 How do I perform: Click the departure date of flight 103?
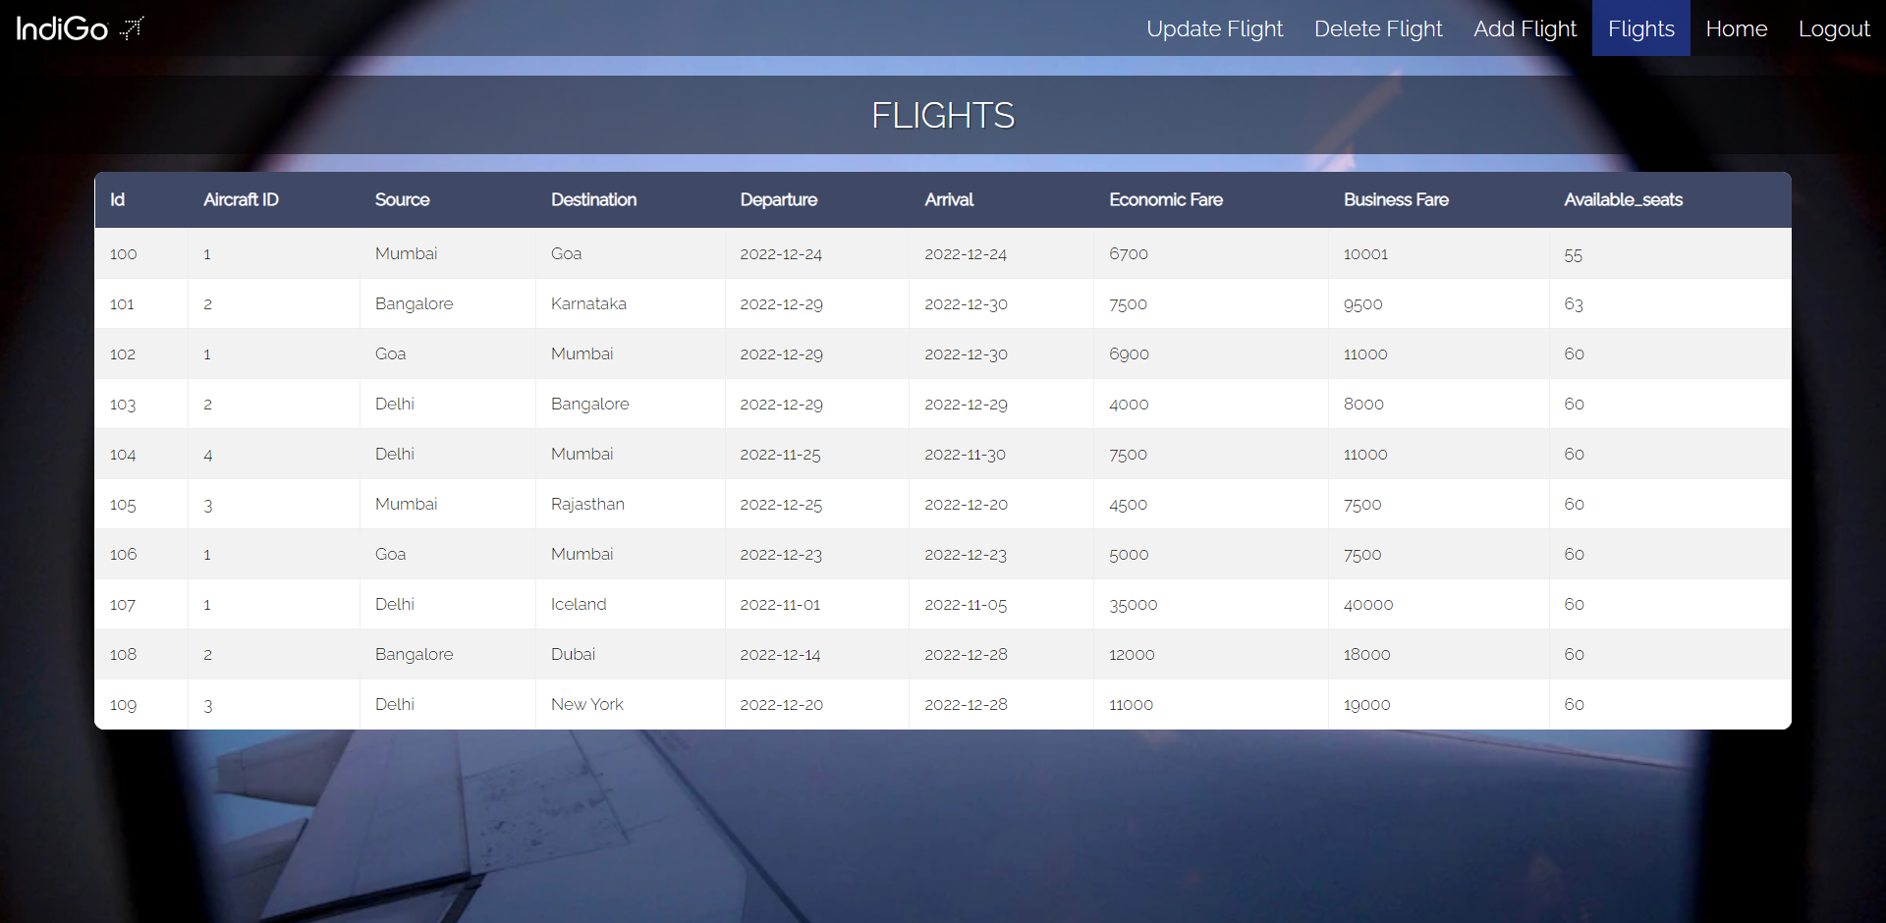(x=781, y=404)
